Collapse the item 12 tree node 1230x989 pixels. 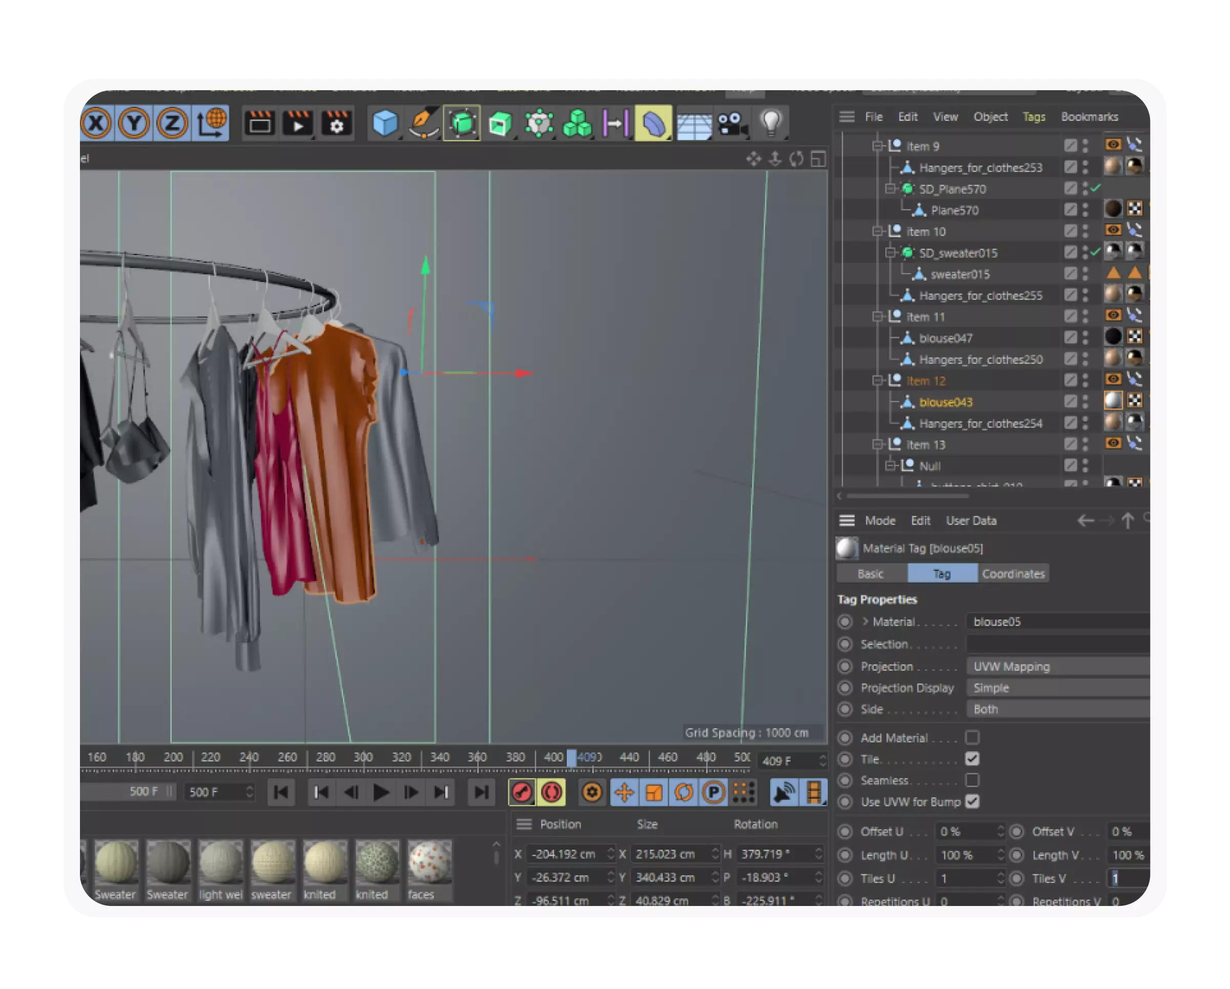coord(877,380)
